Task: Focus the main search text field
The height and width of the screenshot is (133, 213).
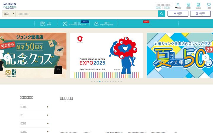Action: [87, 14]
